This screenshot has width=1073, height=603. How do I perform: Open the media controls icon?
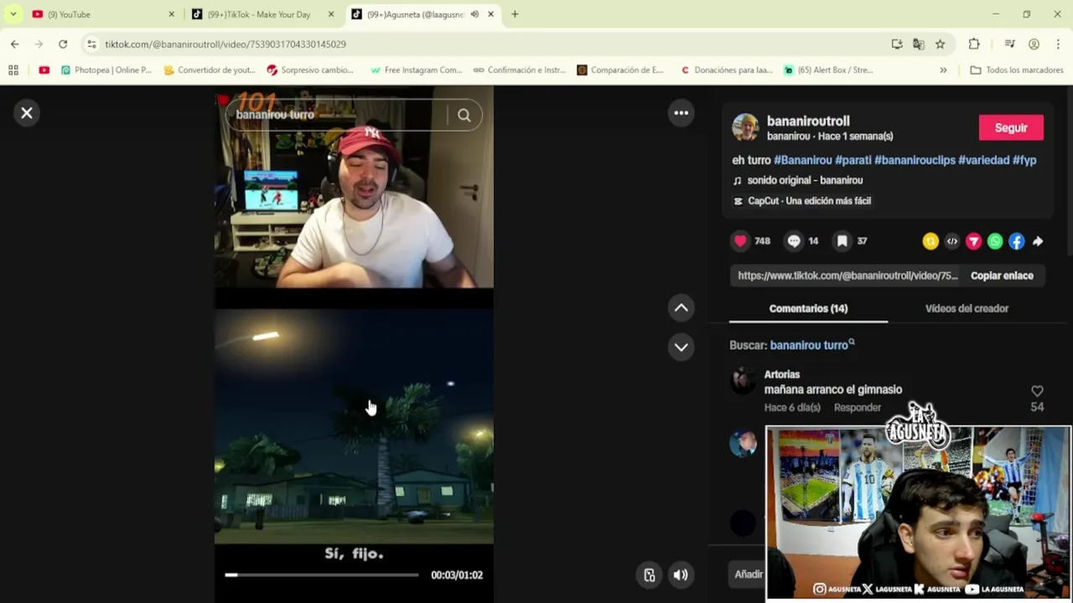1010,44
